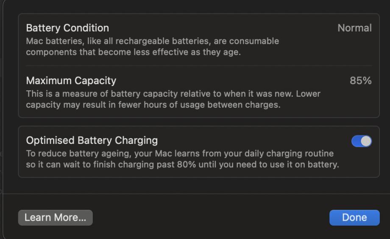
Task: Click the Normal battery condition status
Action: point(354,28)
